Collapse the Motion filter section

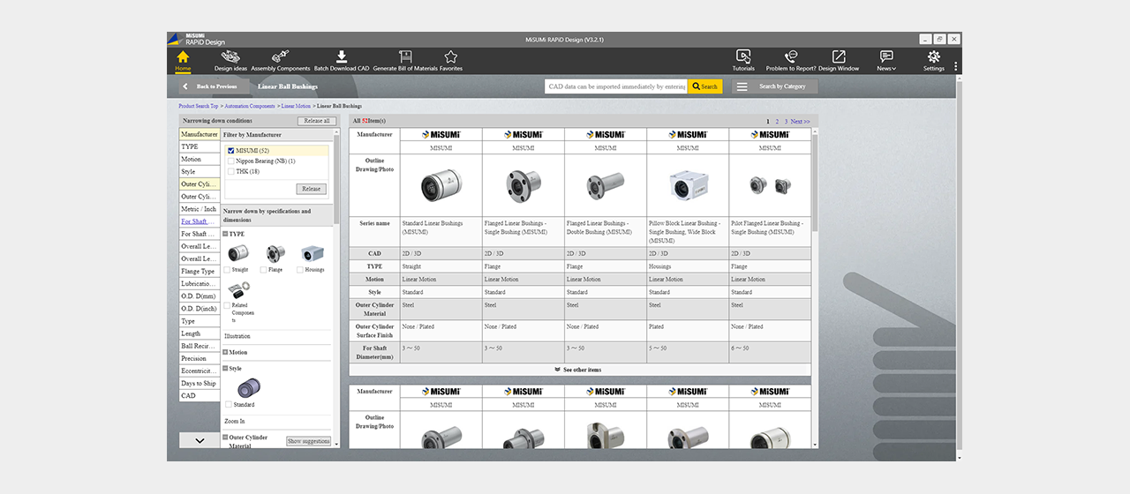click(x=226, y=352)
